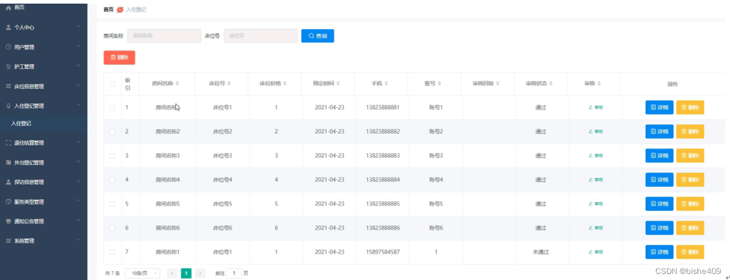Screen dimensions: 730x280
Task: Focus the 房间名称 search input field
Action: click(164, 36)
